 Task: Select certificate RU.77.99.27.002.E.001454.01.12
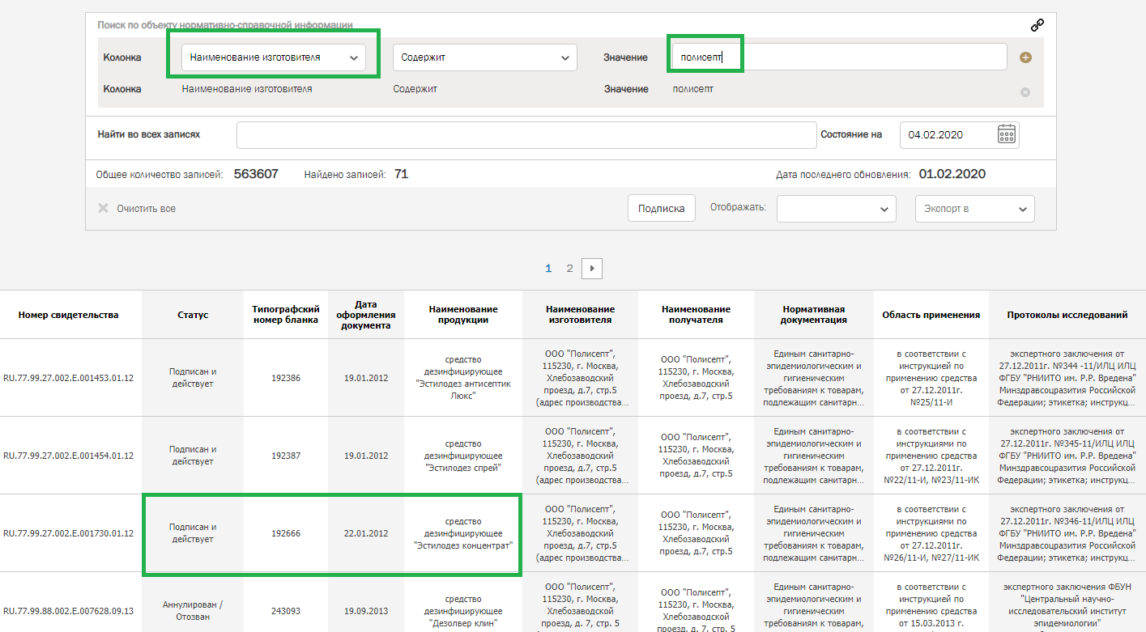pyautogui.click(x=69, y=456)
